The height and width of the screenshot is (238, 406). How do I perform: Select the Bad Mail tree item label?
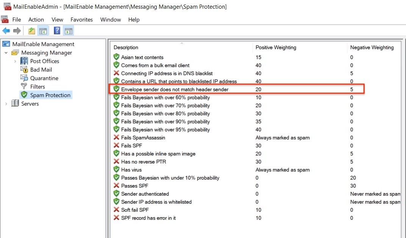(41, 70)
